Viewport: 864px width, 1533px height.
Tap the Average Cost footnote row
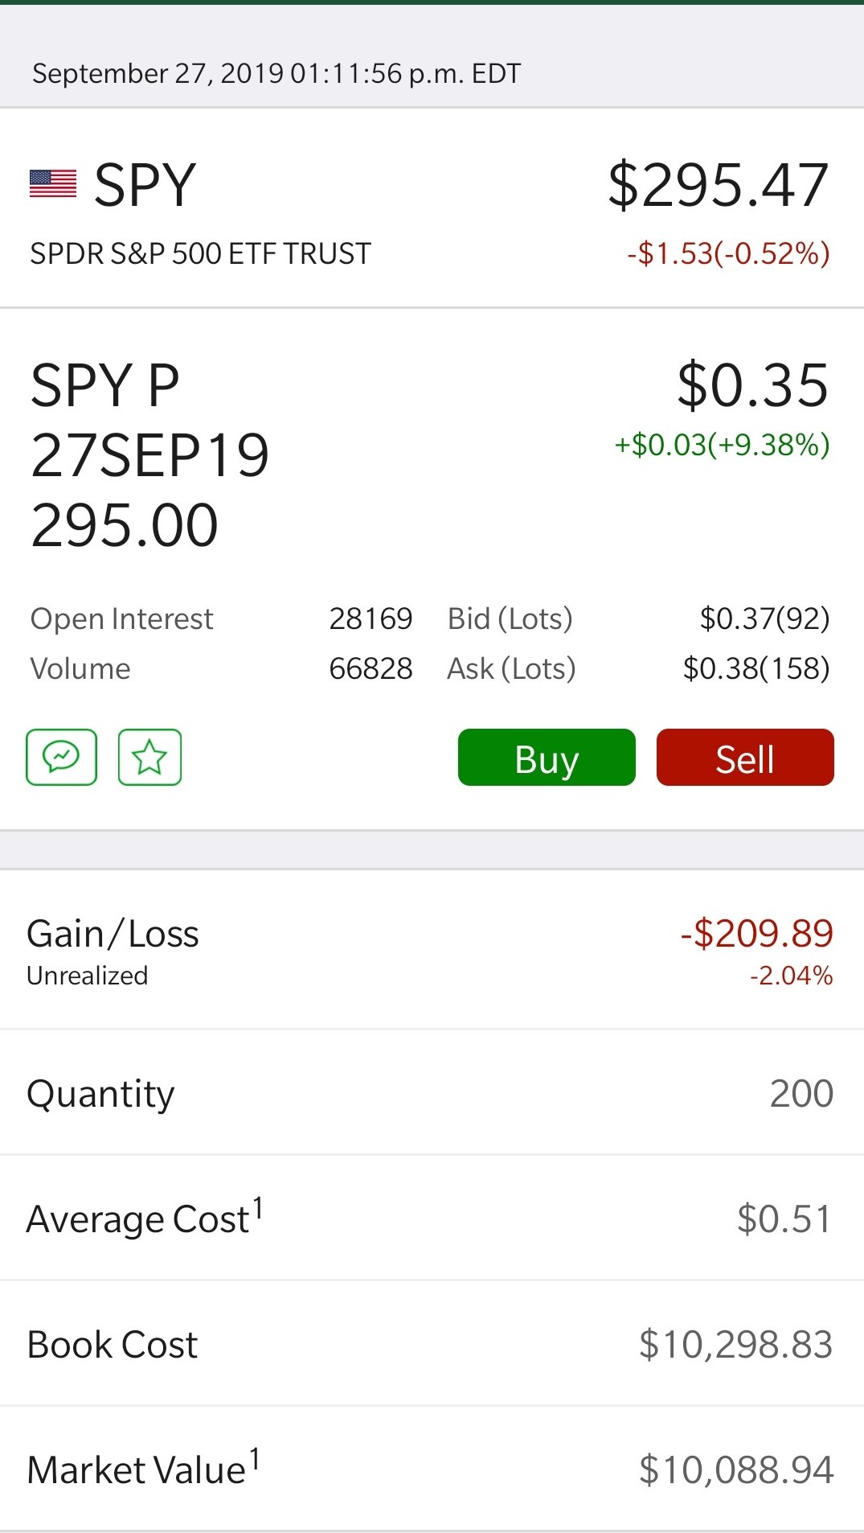click(x=432, y=1219)
